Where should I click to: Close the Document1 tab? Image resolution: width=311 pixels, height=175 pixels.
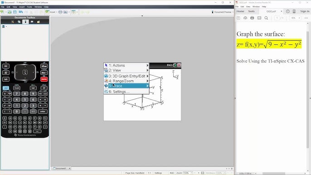70,169
